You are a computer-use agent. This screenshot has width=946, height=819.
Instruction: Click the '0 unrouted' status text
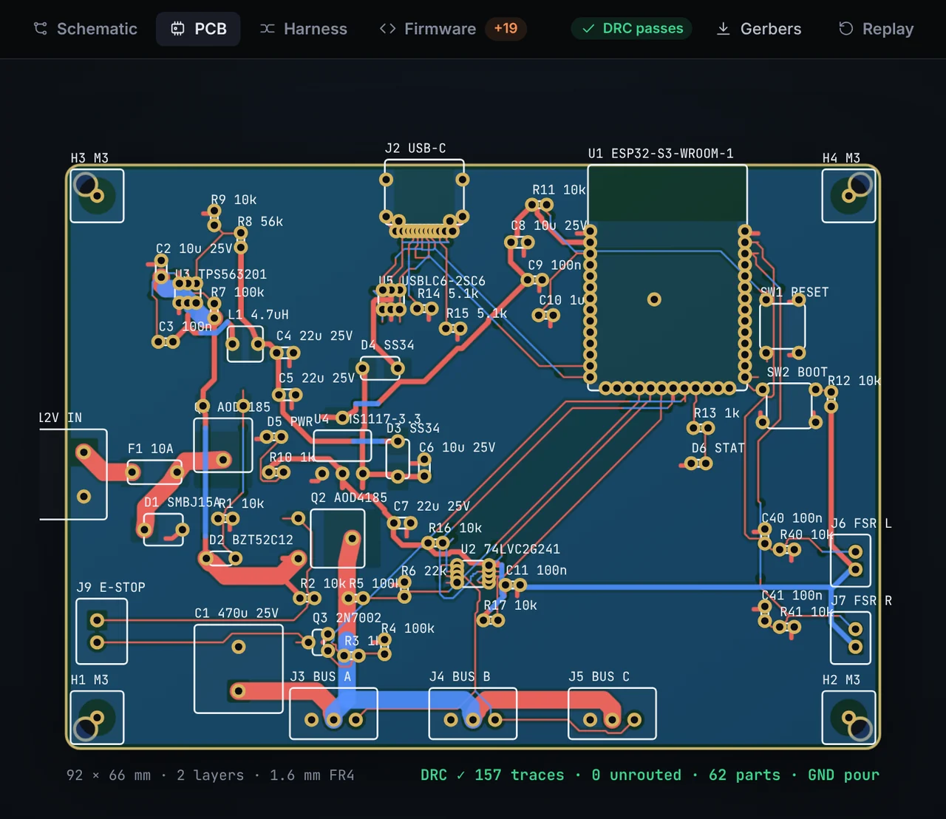[636, 775]
